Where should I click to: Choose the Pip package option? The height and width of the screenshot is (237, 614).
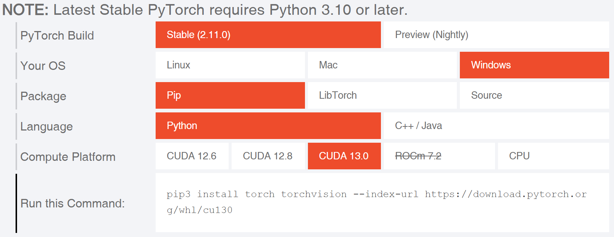[230, 95]
